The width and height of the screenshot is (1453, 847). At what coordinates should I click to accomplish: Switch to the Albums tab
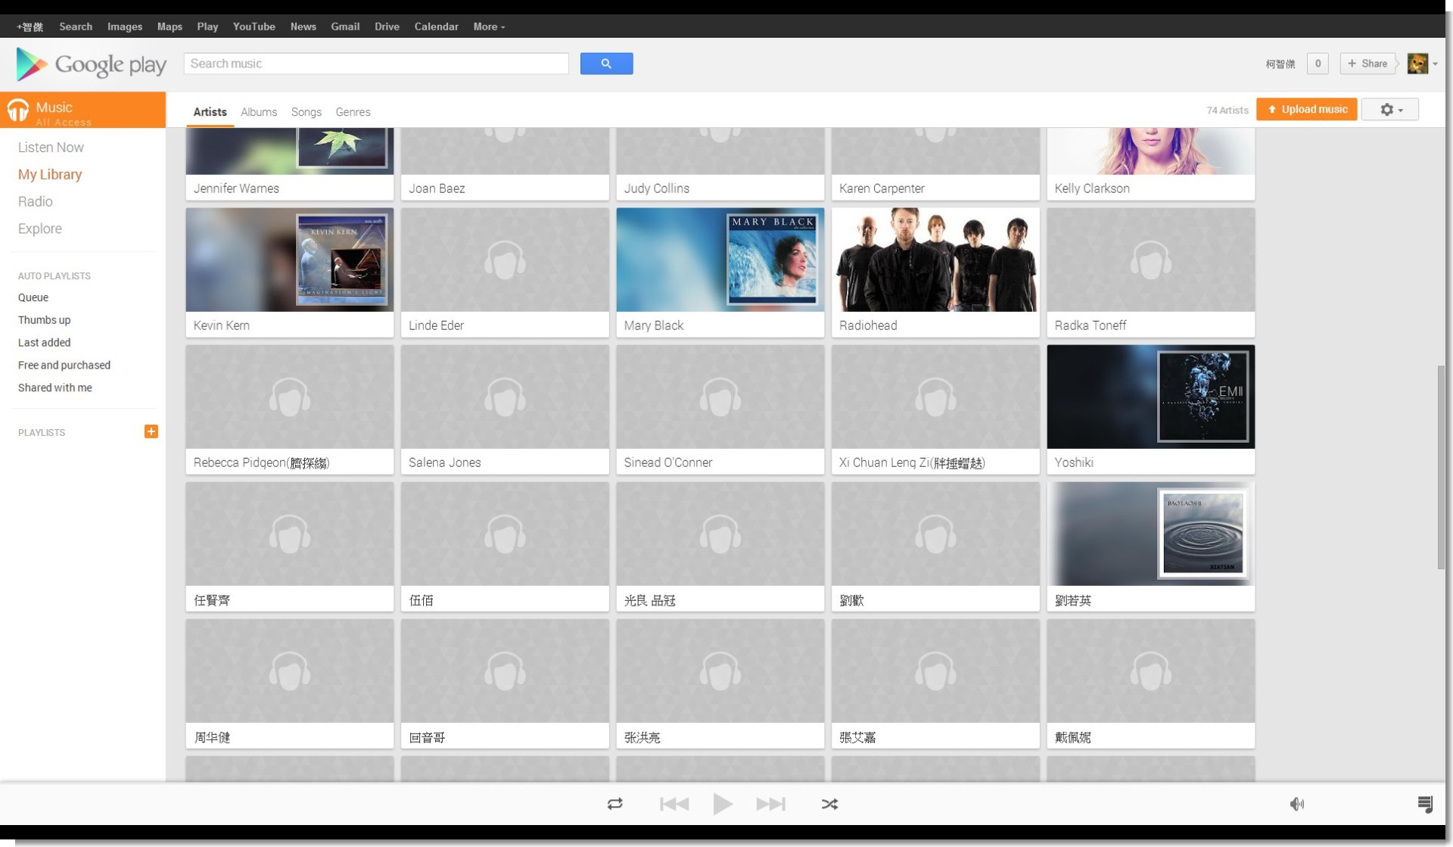coord(259,112)
